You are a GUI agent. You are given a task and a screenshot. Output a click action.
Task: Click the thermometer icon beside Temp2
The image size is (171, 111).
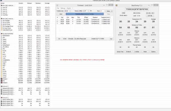pyautogui.click(x=1, y=40)
